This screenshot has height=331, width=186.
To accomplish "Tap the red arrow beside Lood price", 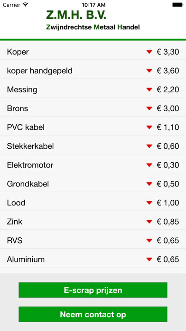I will 149,203.
